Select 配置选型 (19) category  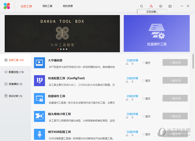pos(14,72)
